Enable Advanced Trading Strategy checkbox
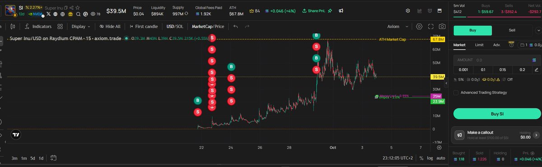Image resolution: width=542 pixels, height=167 pixels. coord(456,92)
